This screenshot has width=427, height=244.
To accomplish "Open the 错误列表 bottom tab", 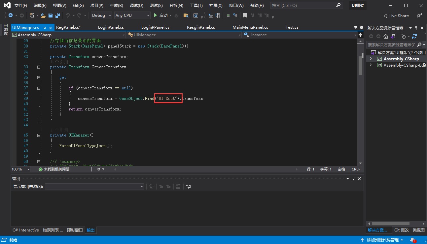I will pos(53,230).
